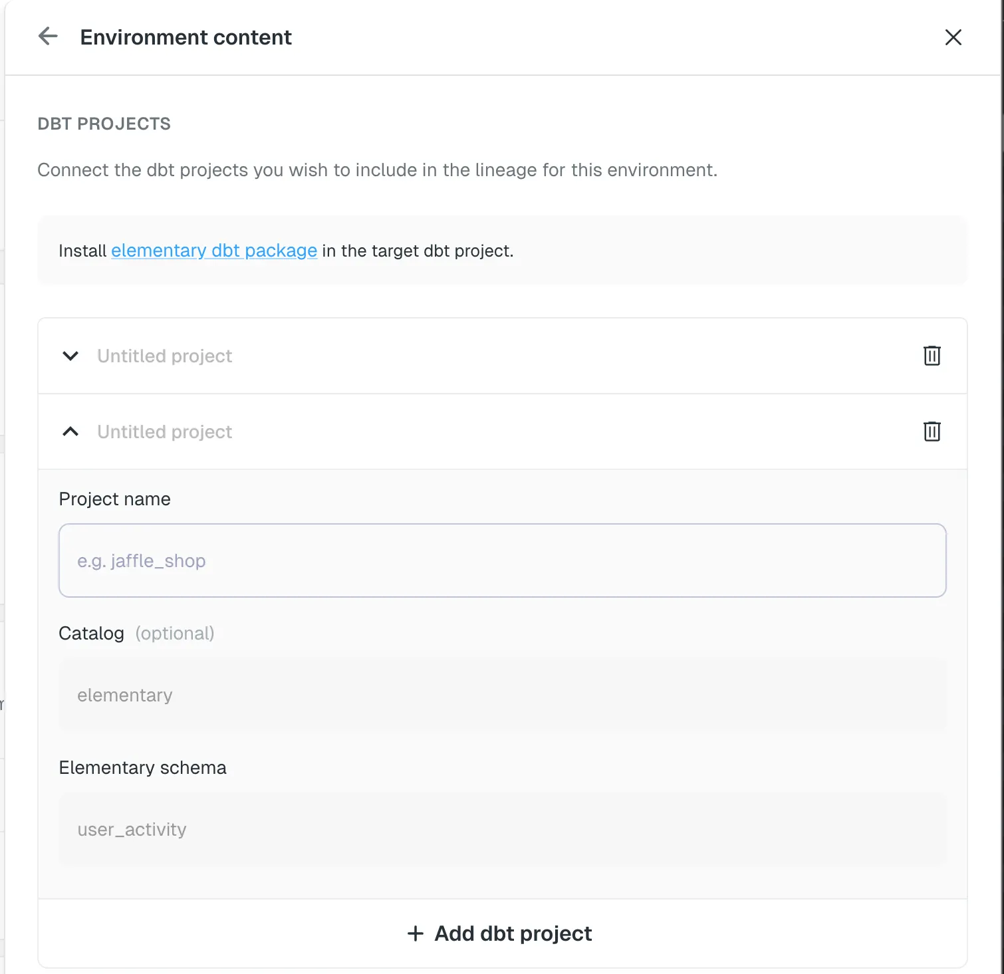Click the Environment content heading
This screenshot has height=974, width=1004.
click(x=186, y=37)
